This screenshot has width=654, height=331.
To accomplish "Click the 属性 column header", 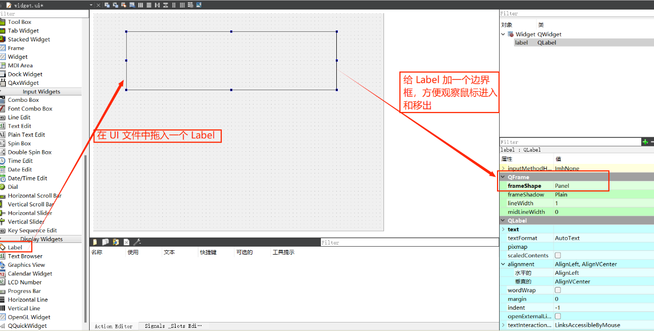I will [x=507, y=159].
